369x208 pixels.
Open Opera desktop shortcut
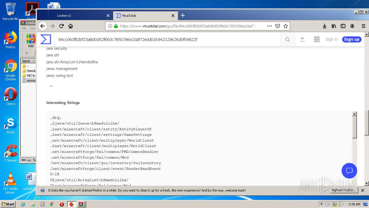10,96
